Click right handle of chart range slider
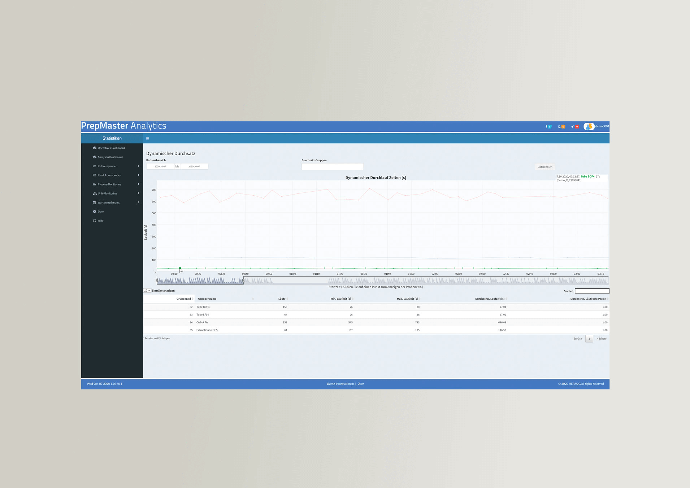The width and height of the screenshot is (690, 488). [x=243, y=280]
